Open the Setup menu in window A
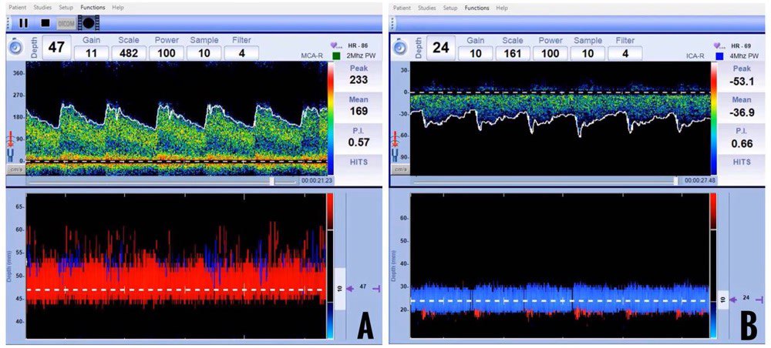The image size is (771, 348). tap(66, 8)
